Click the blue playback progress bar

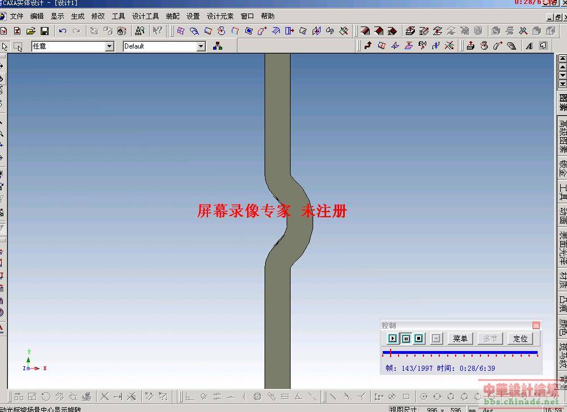459,353
